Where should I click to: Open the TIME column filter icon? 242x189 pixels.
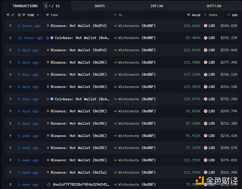point(24,15)
